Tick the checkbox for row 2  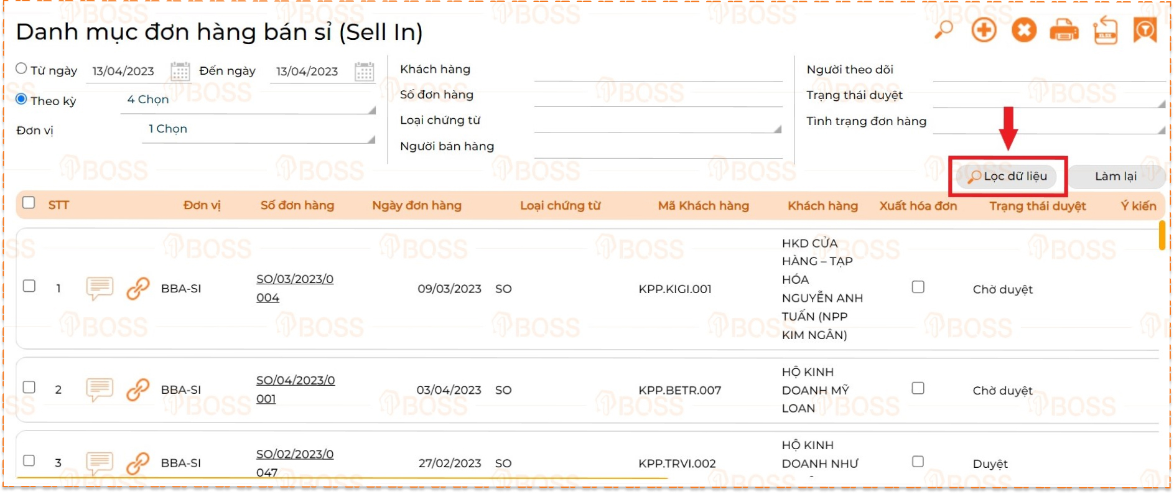click(29, 387)
